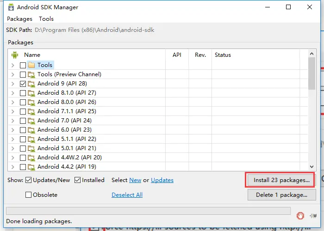Expand the Android 5.0.1 (API 21) node
Viewport: 324px width, 231px height.
(13, 148)
